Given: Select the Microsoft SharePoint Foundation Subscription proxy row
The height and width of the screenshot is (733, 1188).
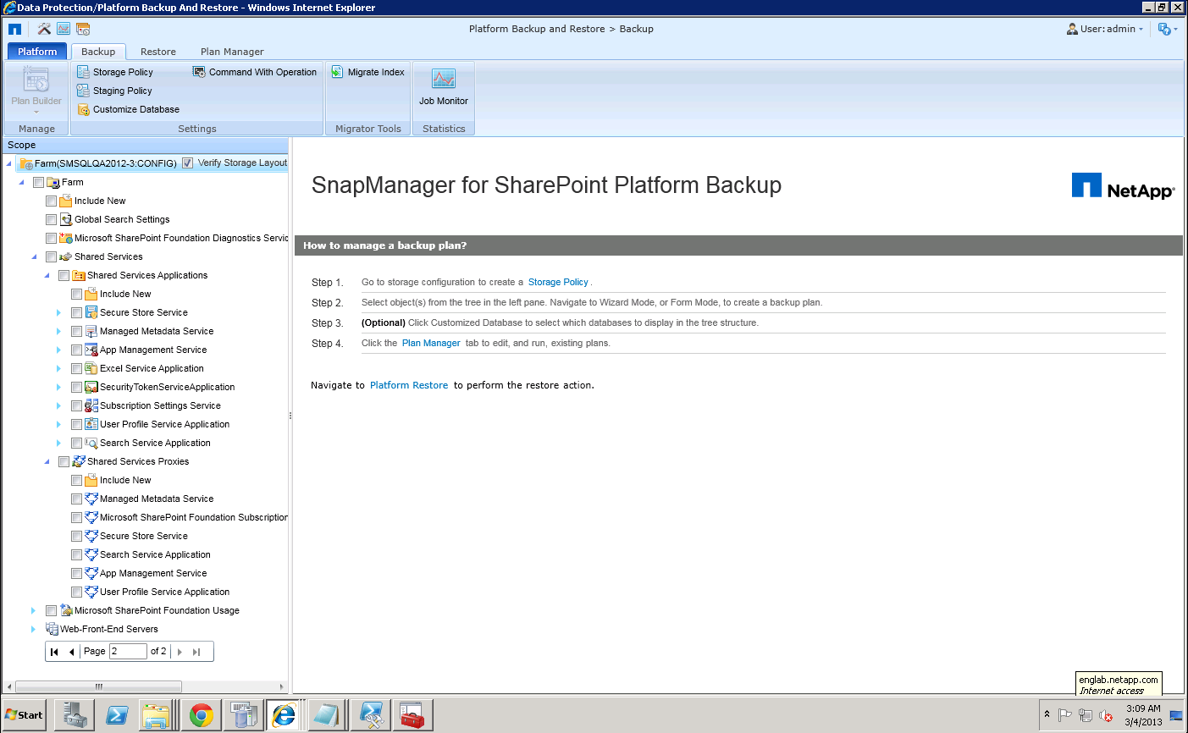Looking at the screenshot, I should 186,517.
